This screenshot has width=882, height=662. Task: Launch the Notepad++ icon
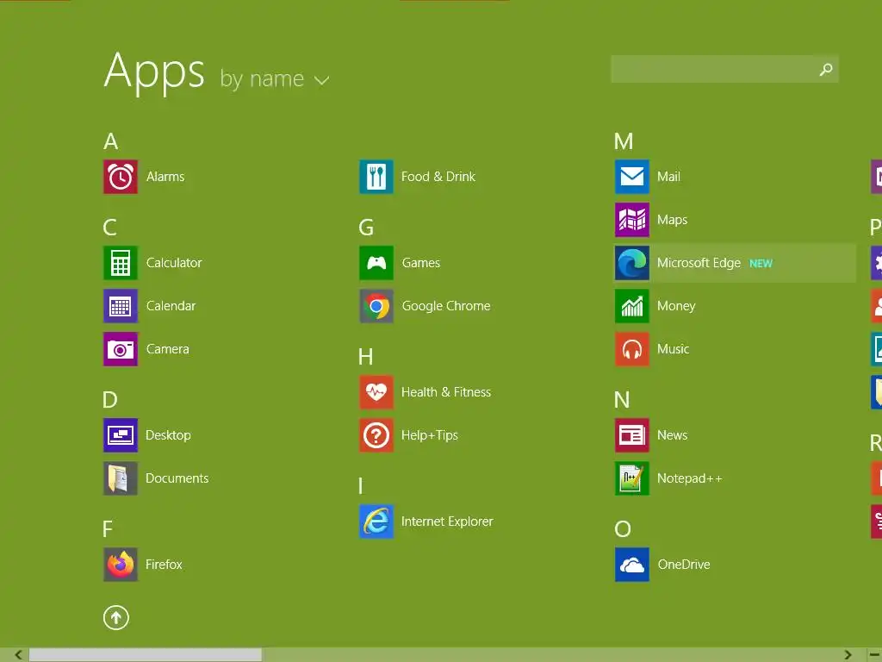click(x=632, y=478)
